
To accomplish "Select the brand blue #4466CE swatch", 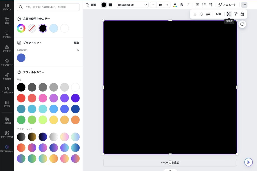I will (21, 58).
